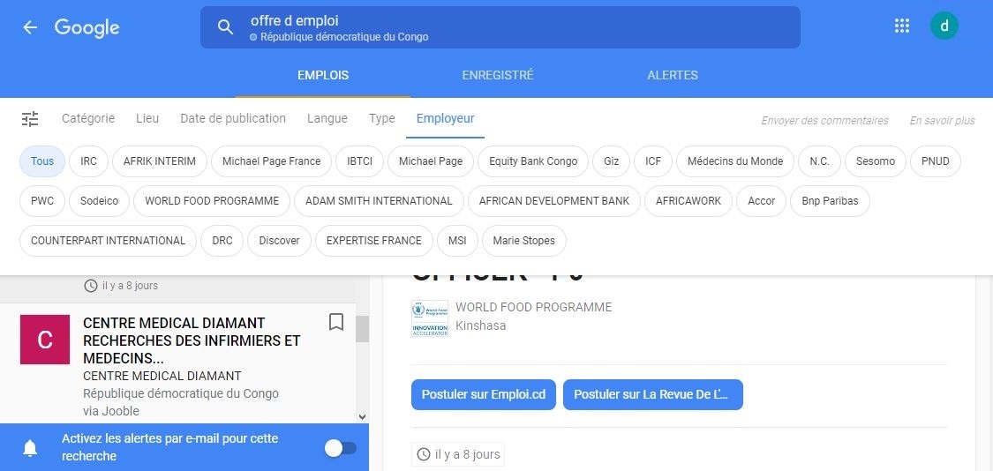
Task: Click the job list scrollbar down arrow
Action: [362, 416]
